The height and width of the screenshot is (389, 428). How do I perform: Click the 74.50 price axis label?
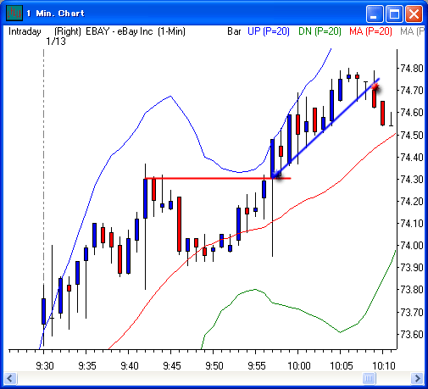coord(411,135)
